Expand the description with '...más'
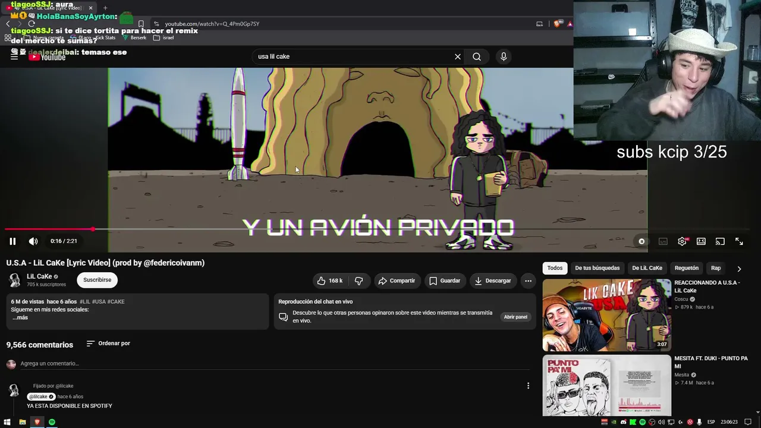Image resolution: width=761 pixels, height=428 pixels. pos(20,317)
